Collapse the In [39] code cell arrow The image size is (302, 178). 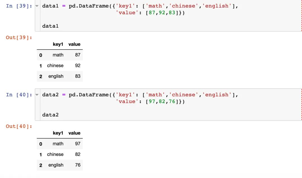(x=37, y=6)
